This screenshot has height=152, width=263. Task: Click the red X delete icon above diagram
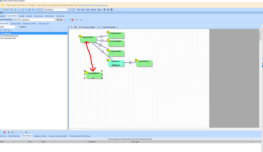click(x=75, y=27)
